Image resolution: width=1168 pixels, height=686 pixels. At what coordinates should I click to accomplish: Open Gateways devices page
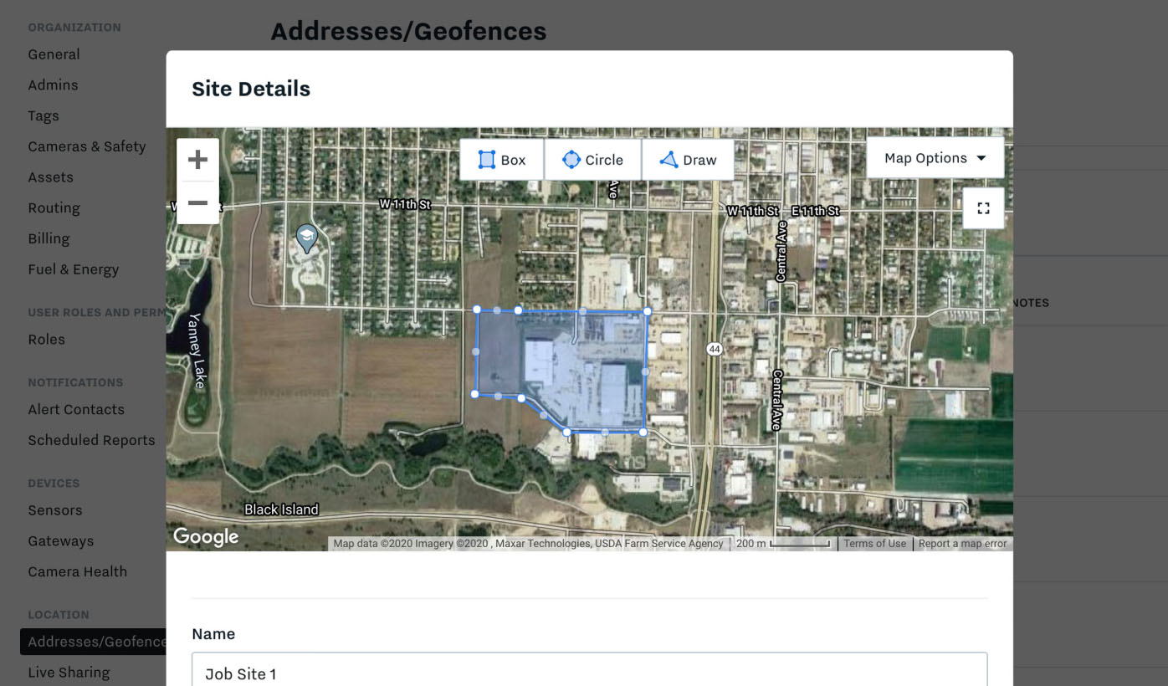pos(61,541)
